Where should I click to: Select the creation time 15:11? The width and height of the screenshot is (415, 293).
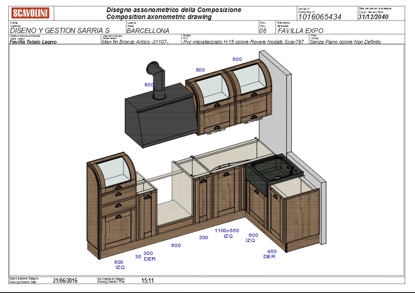tap(147, 280)
